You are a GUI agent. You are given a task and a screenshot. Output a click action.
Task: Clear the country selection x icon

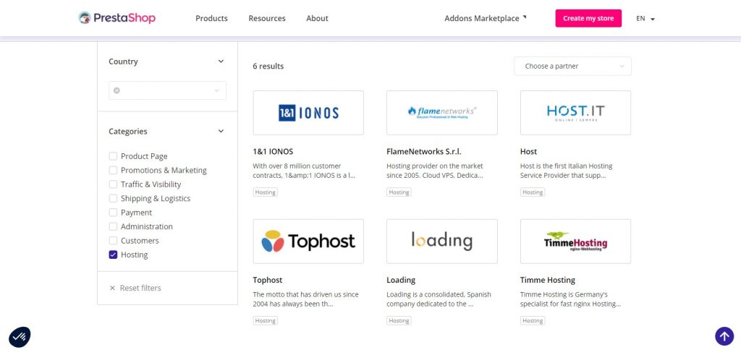click(117, 90)
